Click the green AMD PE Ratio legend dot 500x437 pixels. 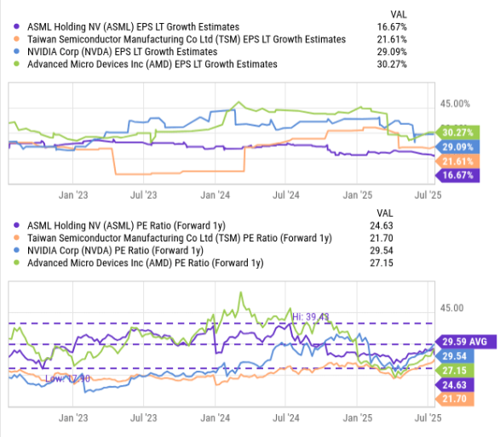pyautogui.click(x=16, y=263)
